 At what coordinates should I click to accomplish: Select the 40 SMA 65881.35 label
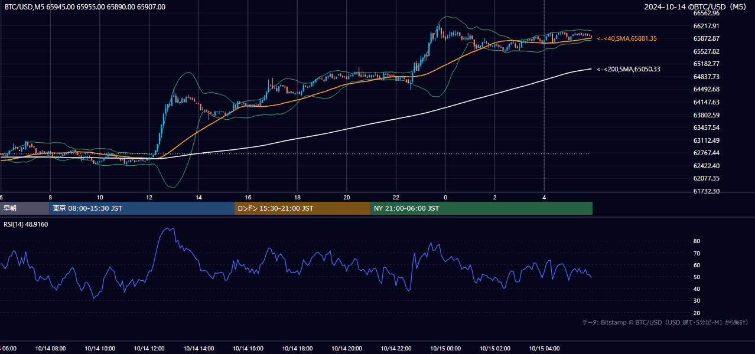click(x=627, y=38)
